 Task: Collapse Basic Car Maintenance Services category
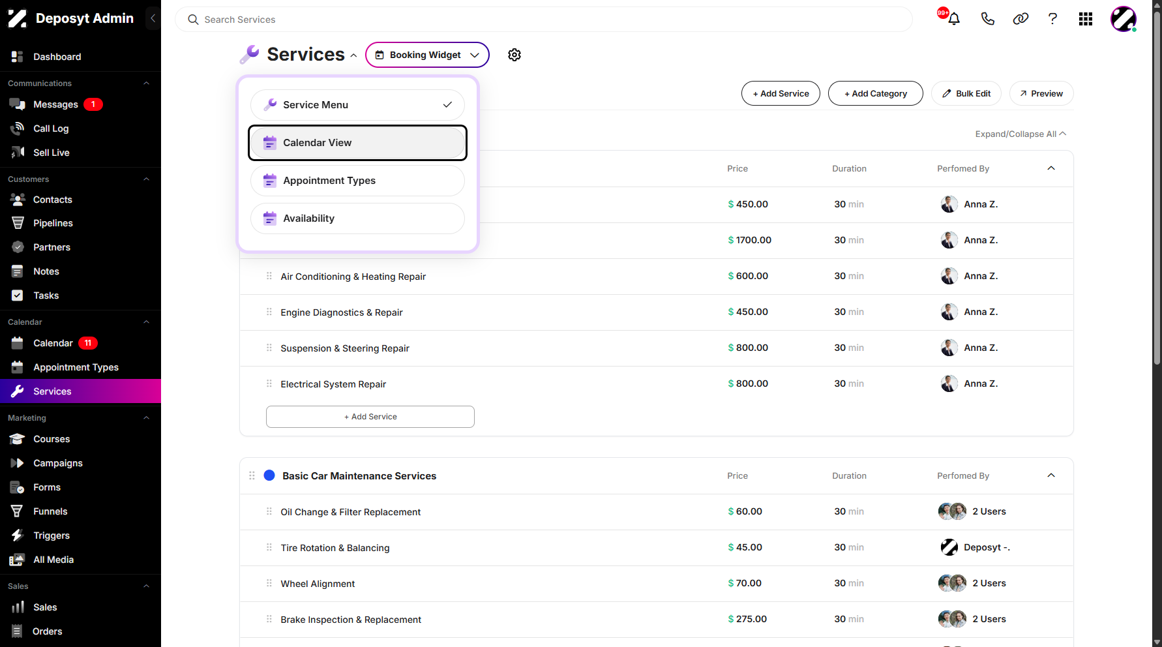(1051, 475)
